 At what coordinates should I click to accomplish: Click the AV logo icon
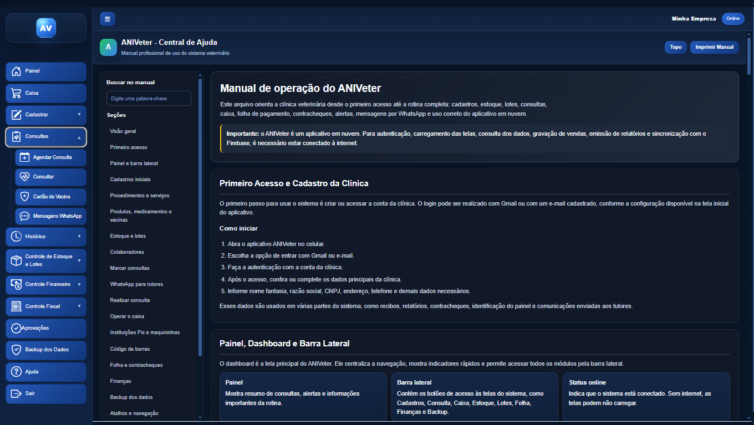46,28
